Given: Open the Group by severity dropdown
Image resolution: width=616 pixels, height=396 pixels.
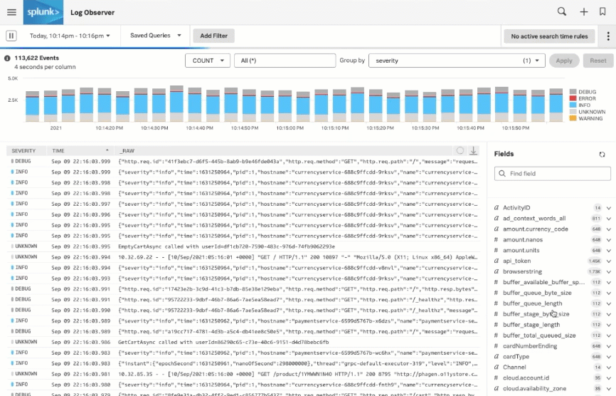Looking at the screenshot, I should [457, 61].
